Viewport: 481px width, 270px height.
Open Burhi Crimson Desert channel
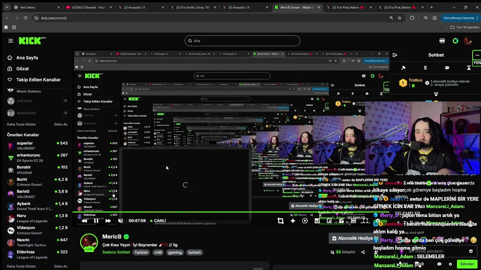pos(37,182)
